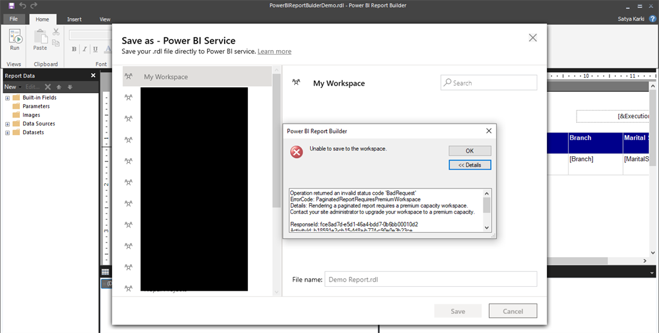Open the Learn more link
659x333 pixels.
(x=274, y=51)
